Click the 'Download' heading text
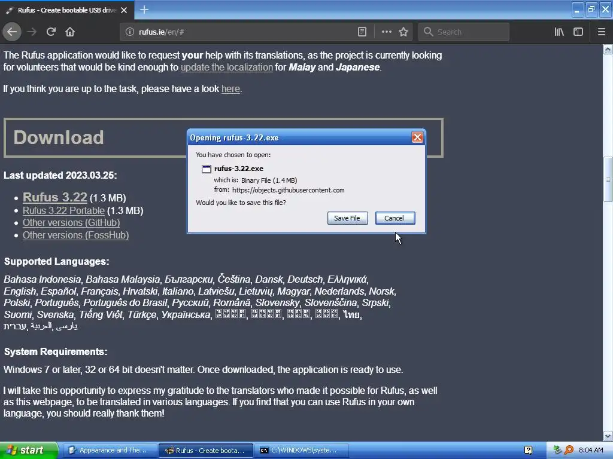Image resolution: width=613 pixels, height=459 pixels. [59, 137]
